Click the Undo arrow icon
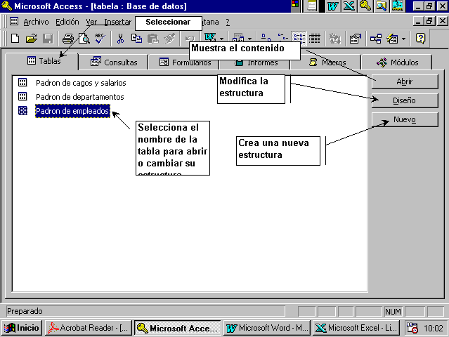The image size is (449, 337). pos(189,39)
